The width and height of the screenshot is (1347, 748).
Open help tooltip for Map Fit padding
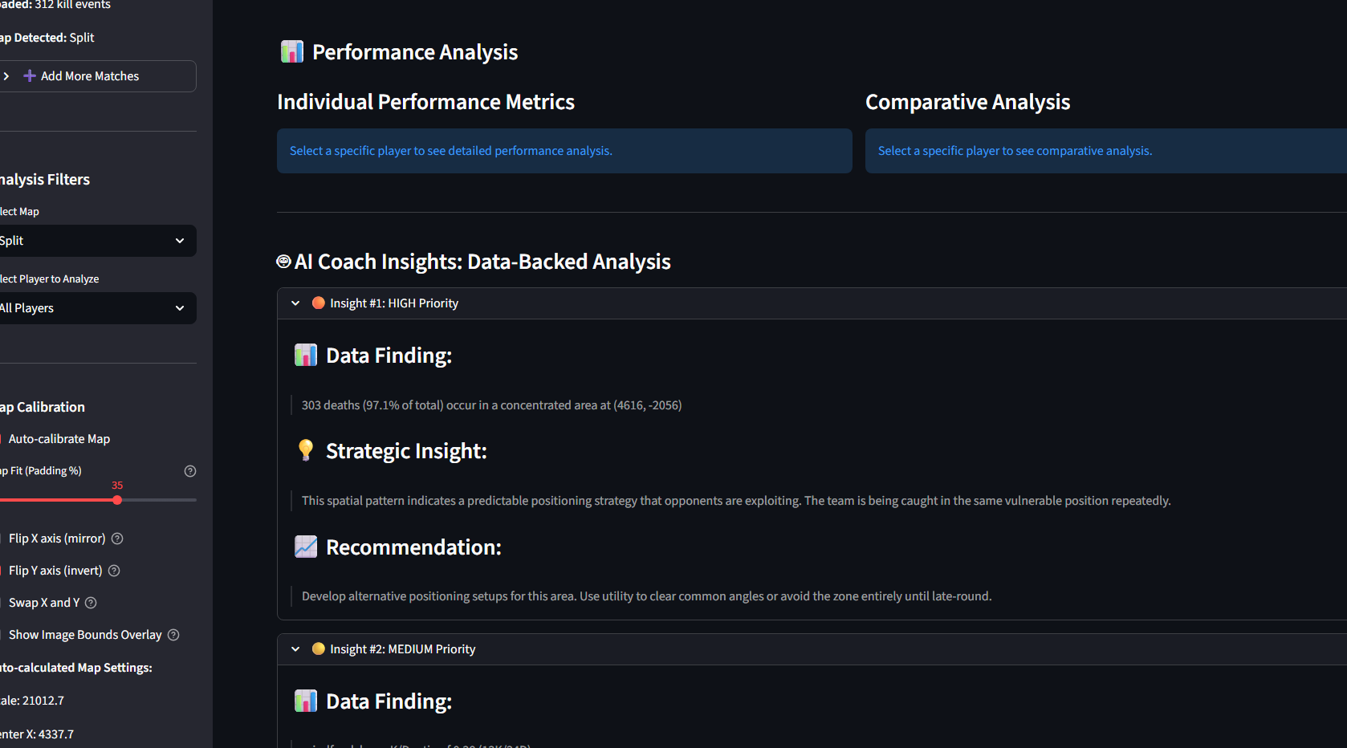pyautogui.click(x=190, y=471)
